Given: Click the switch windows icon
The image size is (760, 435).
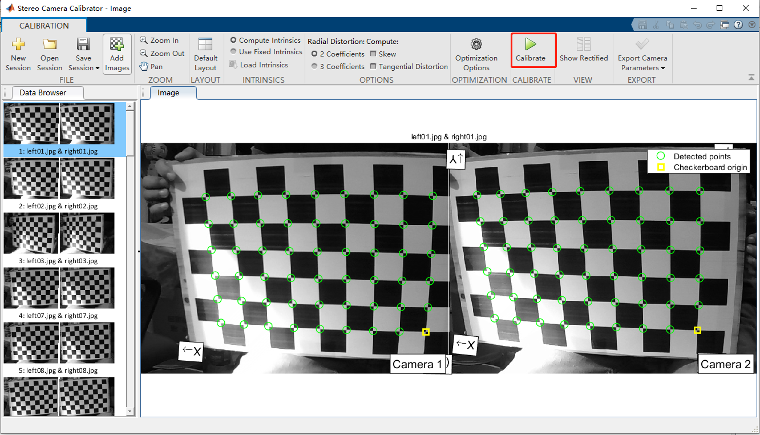Looking at the screenshot, I should click(x=725, y=25).
